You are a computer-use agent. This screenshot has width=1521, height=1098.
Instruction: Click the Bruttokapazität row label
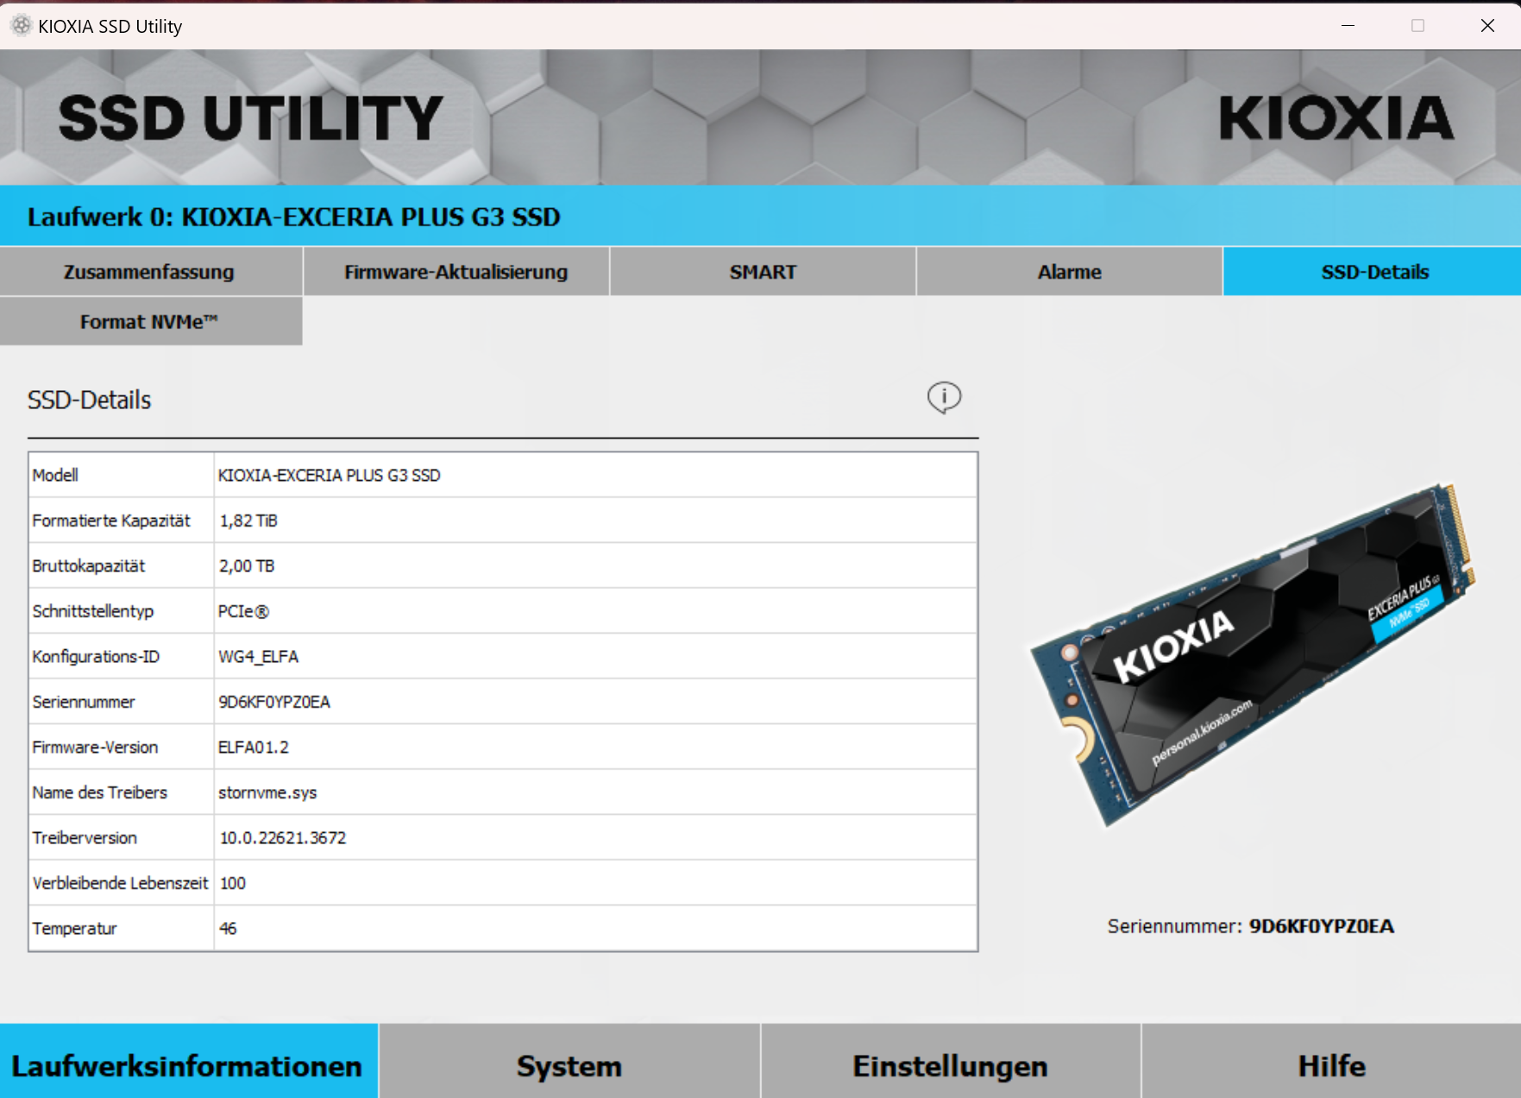(89, 566)
